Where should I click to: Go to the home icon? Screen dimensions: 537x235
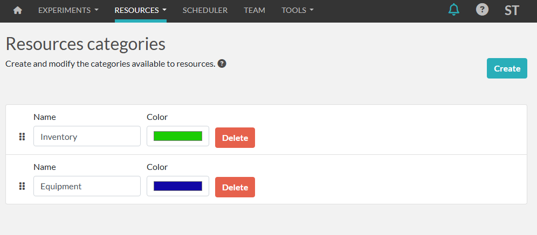click(18, 10)
